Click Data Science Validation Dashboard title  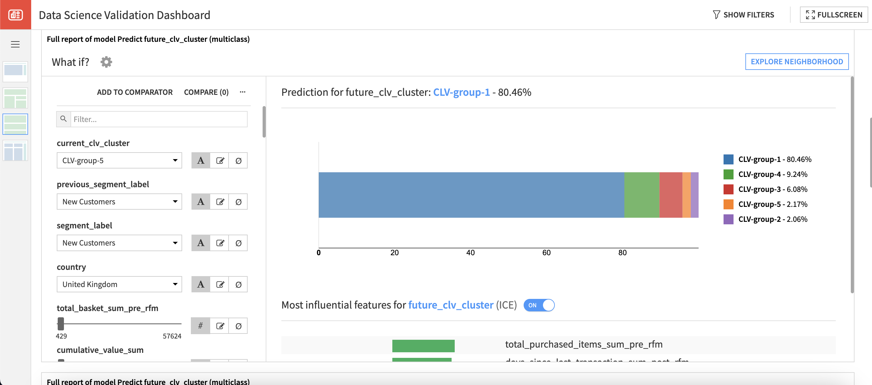click(124, 15)
